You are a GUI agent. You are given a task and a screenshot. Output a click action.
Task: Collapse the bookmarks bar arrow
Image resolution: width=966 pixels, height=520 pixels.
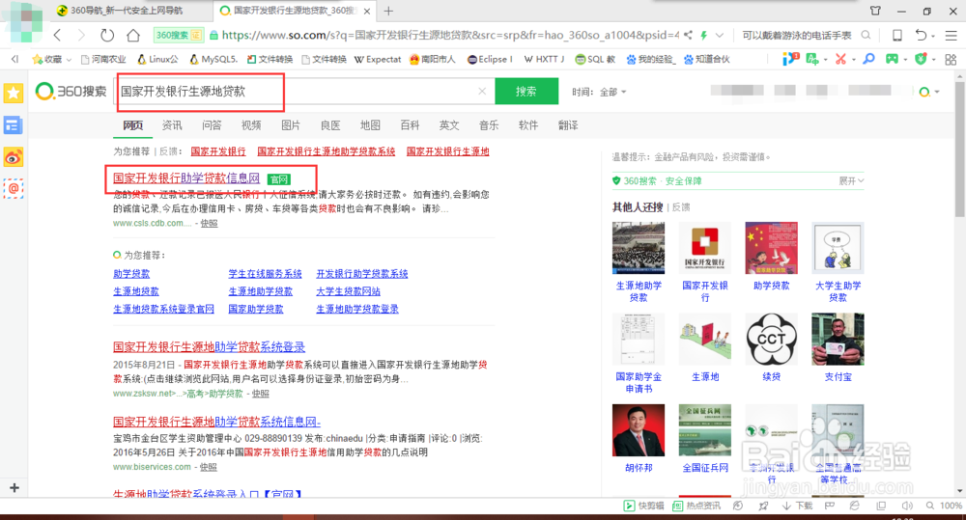[x=14, y=59]
